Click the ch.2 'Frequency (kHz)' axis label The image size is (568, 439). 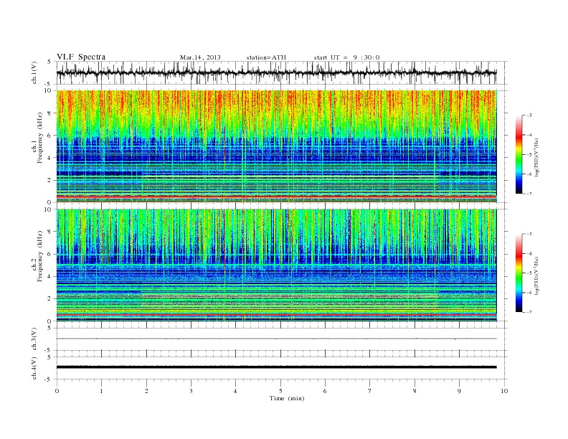click(40, 256)
